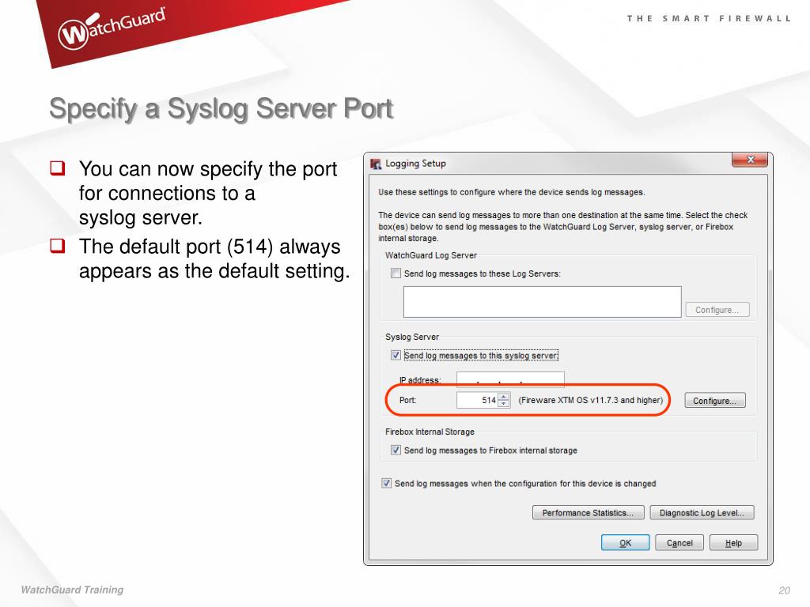Click the Cancel button
The height and width of the screenshot is (607, 810).
click(679, 542)
